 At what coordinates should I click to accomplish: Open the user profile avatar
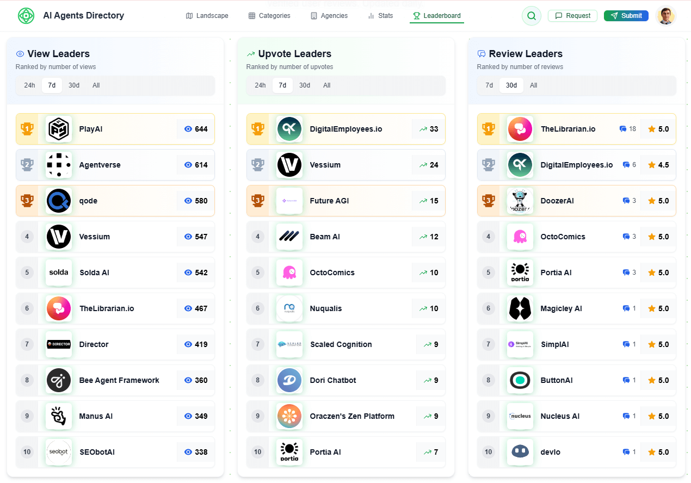tap(666, 16)
